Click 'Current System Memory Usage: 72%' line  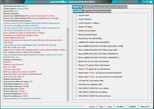click(18, 81)
